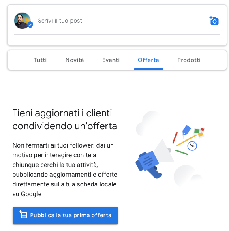Click the blue verified badge on avatar
The height and width of the screenshot is (231, 229).
pyautogui.click(x=30, y=25)
